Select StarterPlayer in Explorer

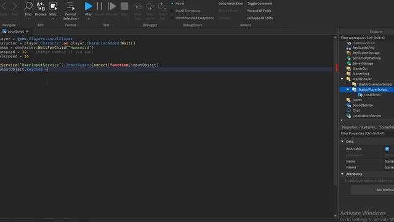362,79
